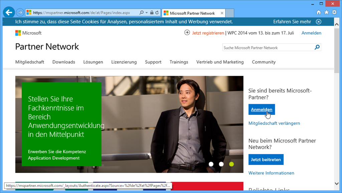Click the lock security icon in address bar
Screen dimensions: 342x193
152,13
